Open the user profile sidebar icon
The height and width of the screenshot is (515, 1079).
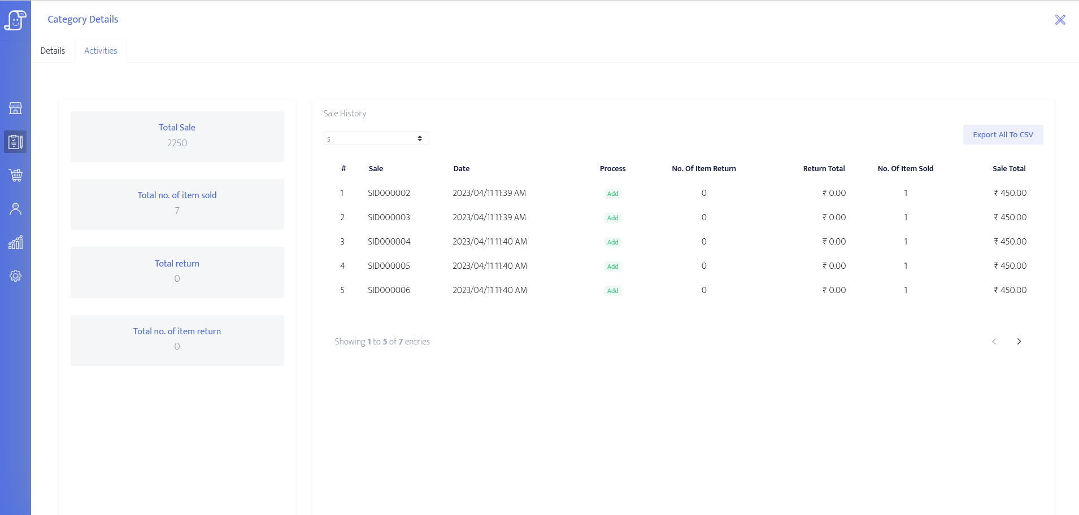pyautogui.click(x=15, y=209)
